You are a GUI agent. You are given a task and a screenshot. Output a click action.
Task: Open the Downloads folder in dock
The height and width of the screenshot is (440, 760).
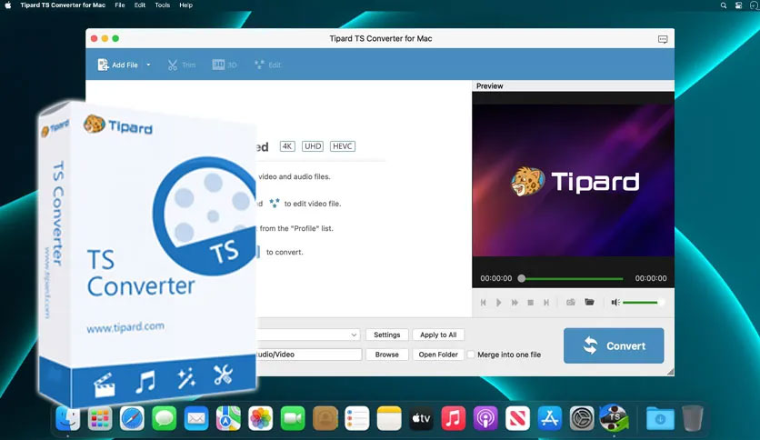click(660, 418)
